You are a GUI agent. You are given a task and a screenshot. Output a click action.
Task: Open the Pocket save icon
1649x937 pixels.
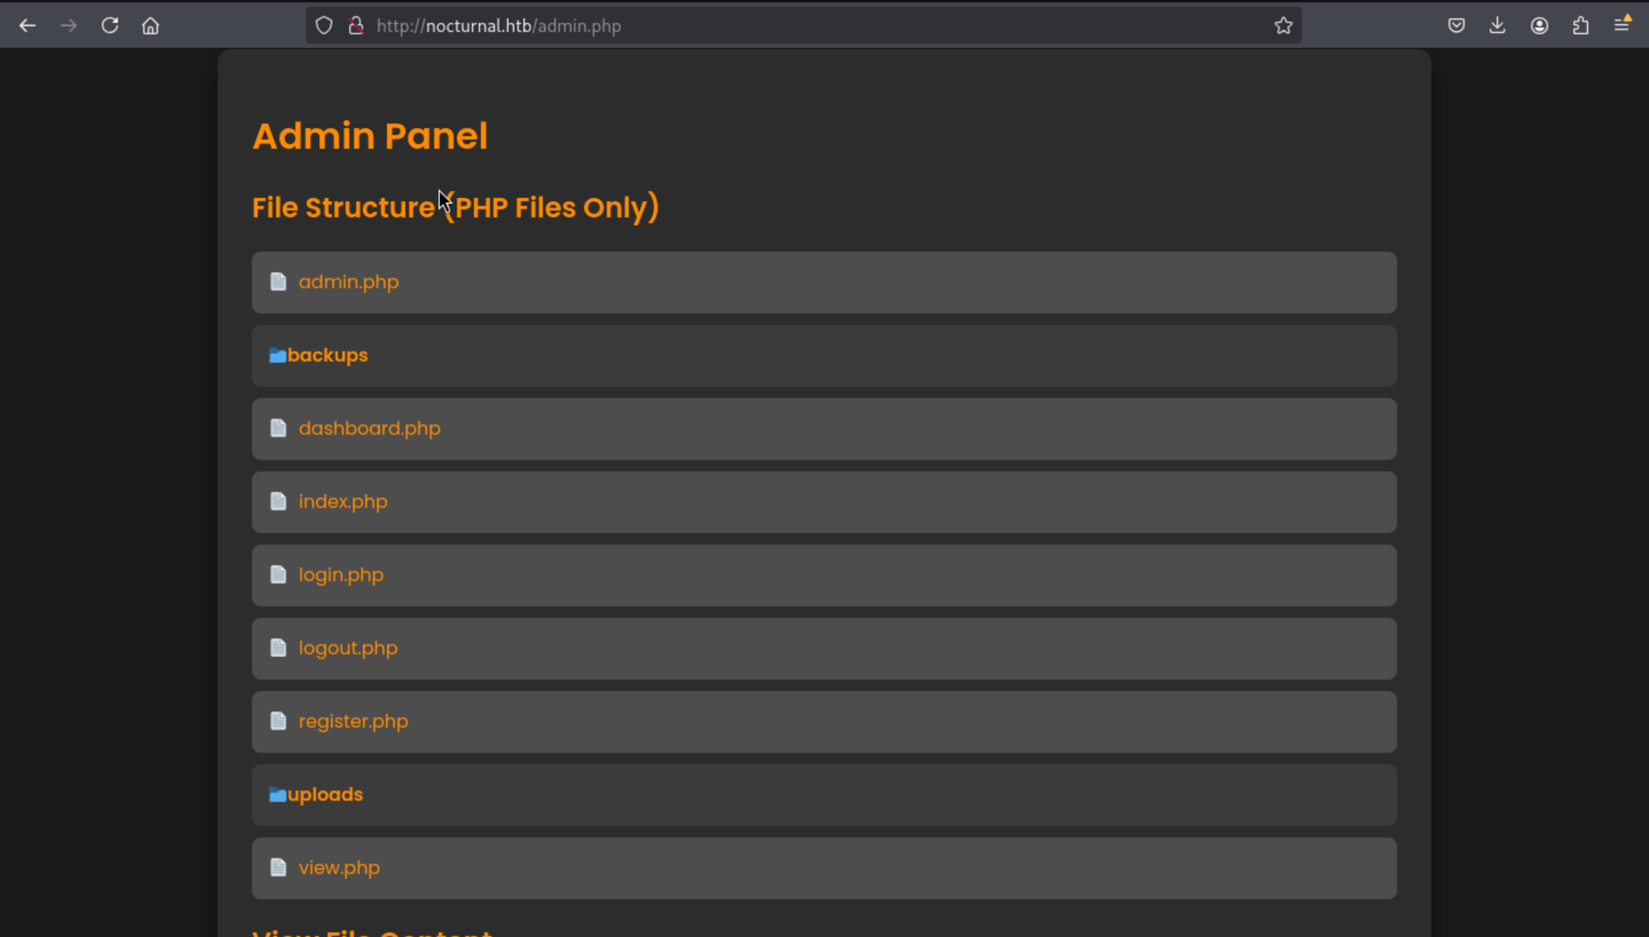tap(1457, 26)
